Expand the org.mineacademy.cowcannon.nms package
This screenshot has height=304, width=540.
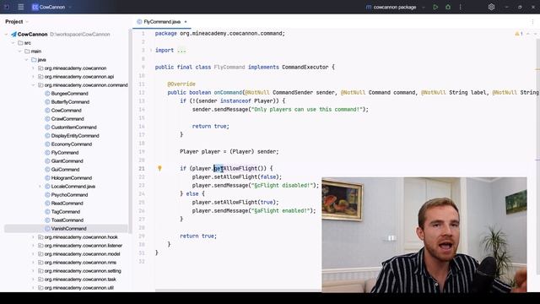point(34,263)
